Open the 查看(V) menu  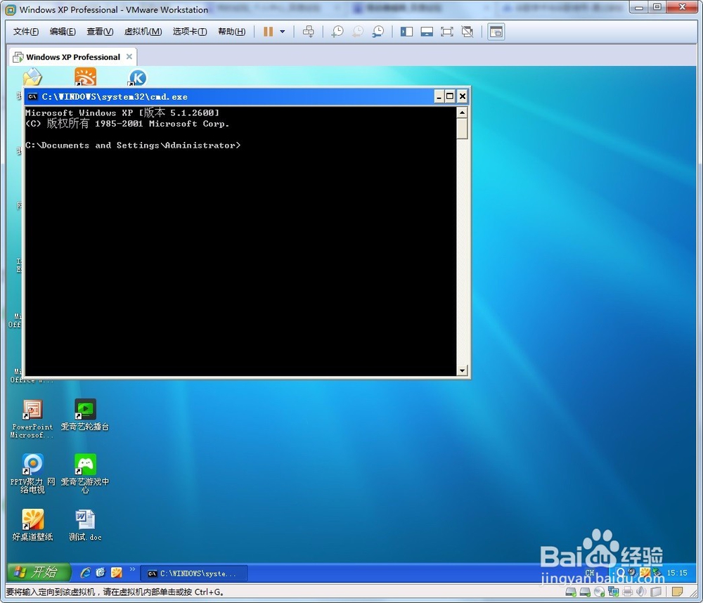pos(100,32)
